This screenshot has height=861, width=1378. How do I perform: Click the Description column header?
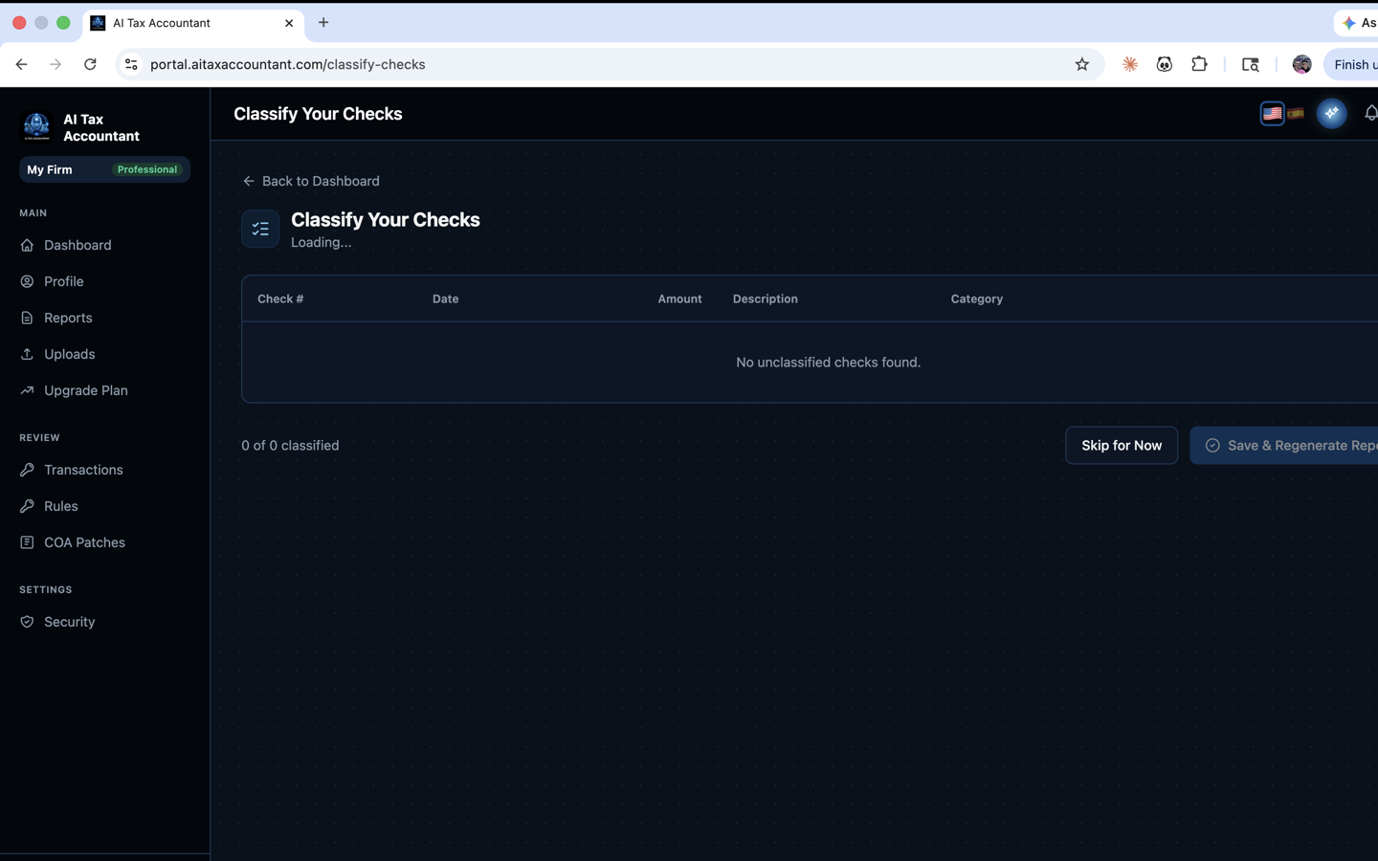pos(765,298)
